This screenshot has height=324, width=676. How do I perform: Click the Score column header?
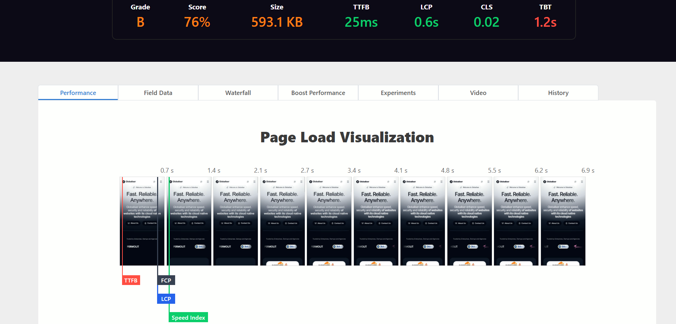(197, 7)
